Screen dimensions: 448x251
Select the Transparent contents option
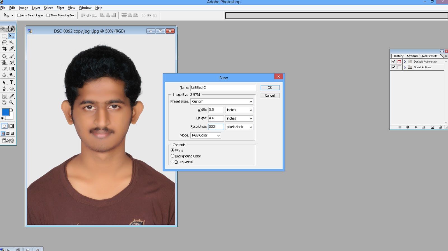pyautogui.click(x=172, y=162)
